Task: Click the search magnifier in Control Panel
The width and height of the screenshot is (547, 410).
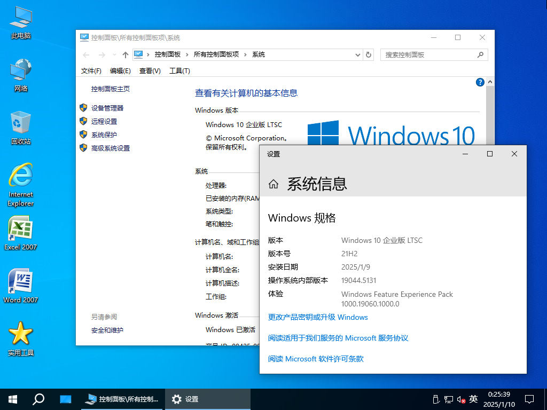Action: (x=480, y=55)
